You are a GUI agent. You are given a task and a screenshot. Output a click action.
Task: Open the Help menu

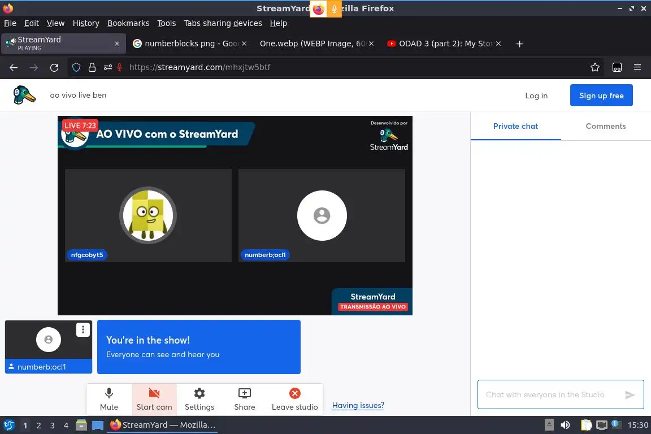(x=278, y=23)
